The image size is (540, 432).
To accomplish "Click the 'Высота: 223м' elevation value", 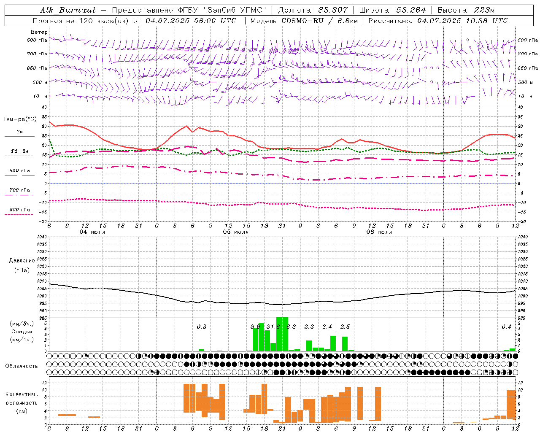I will pos(466,10).
